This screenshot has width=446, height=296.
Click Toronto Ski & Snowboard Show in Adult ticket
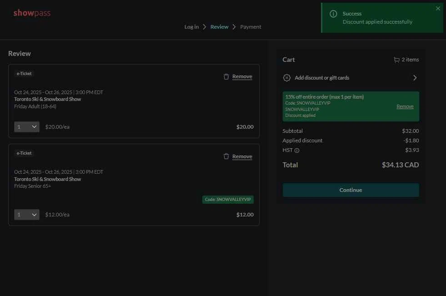click(x=47, y=99)
